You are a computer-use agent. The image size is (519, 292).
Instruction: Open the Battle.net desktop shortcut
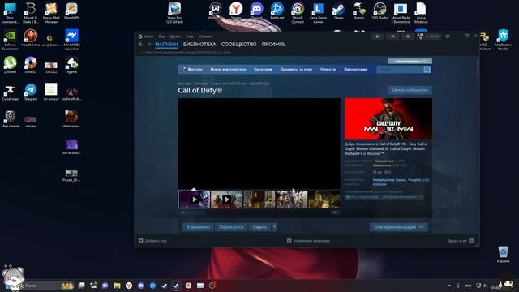tap(277, 11)
